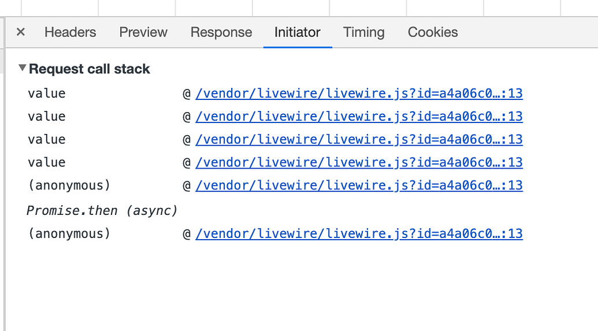Show the Response tab
The height and width of the screenshot is (331, 598).
click(221, 32)
